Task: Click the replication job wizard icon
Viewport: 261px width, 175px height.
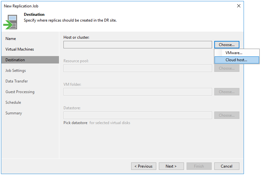Action: click(10, 22)
